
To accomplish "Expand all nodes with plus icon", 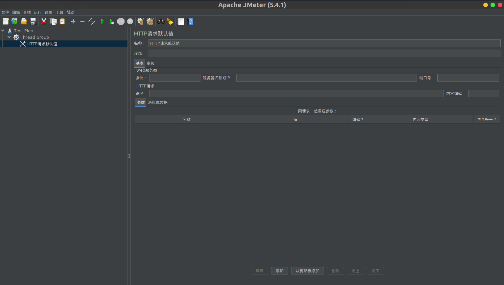I will pyautogui.click(x=73, y=21).
